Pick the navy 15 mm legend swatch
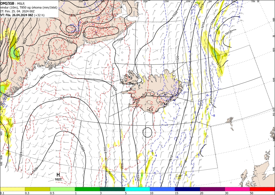The height and width of the screenshot is (195, 275). (188, 189)
